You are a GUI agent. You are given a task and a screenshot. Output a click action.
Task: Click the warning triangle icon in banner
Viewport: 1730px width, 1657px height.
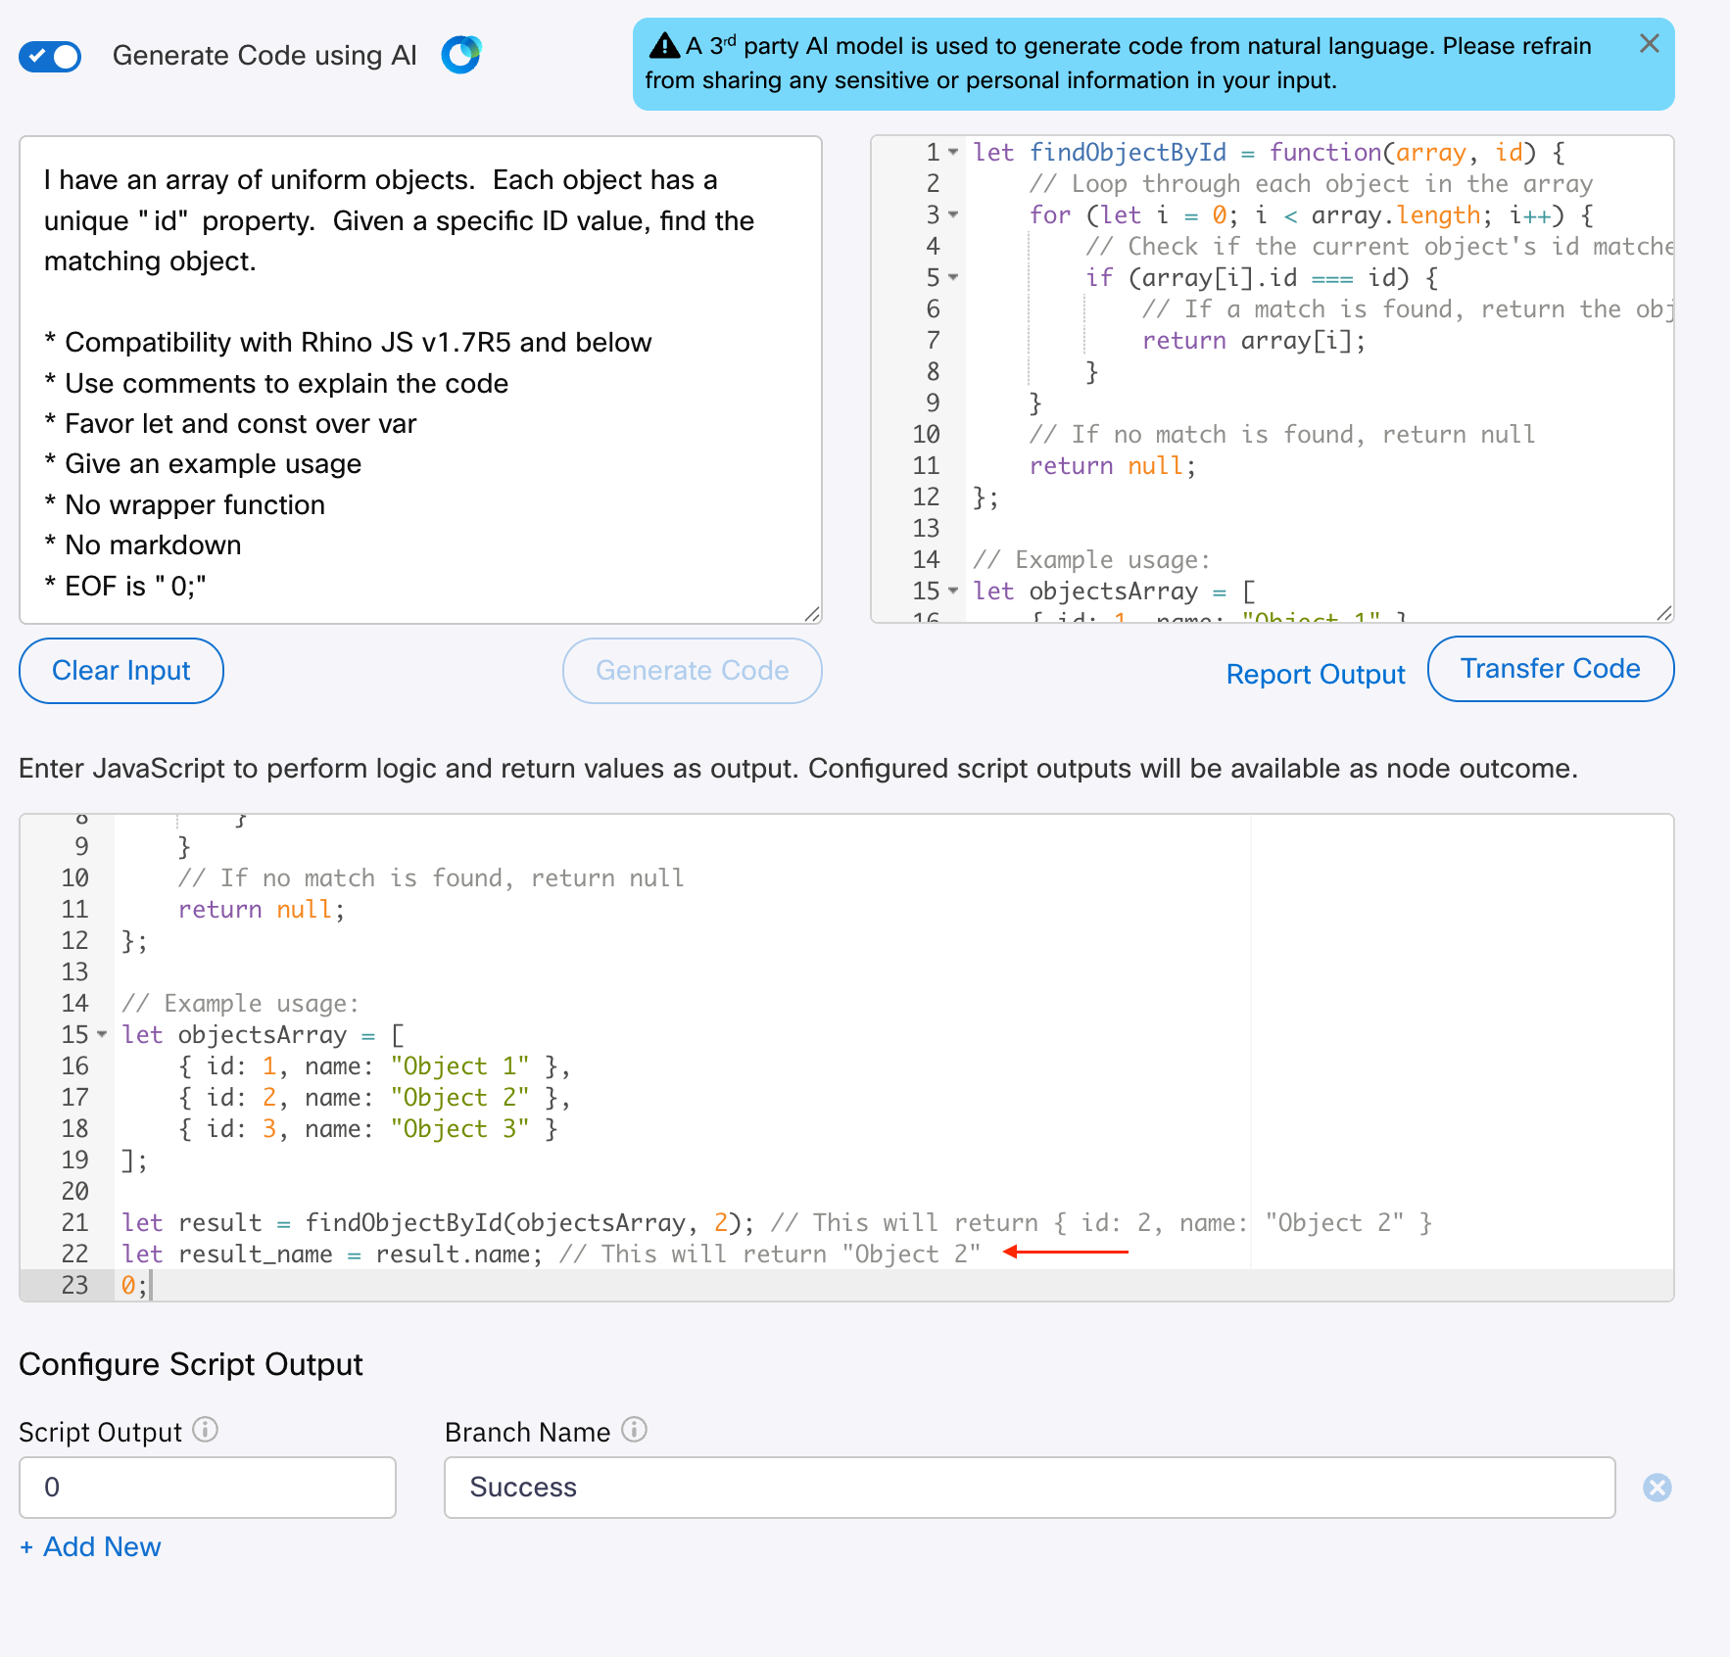pyautogui.click(x=664, y=46)
